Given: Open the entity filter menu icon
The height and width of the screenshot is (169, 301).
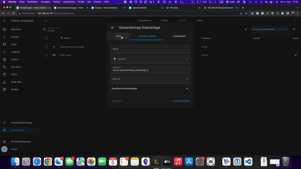Looking at the screenshot, I should tap(294, 29).
